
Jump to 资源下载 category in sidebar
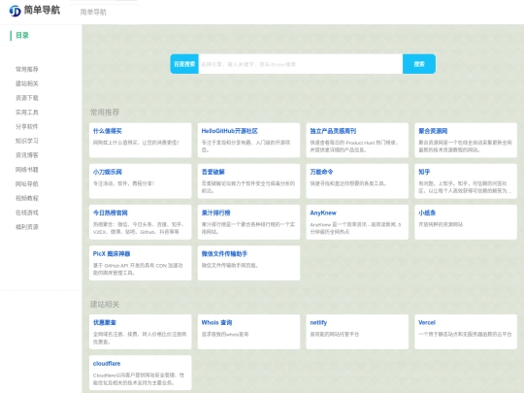[x=27, y=98]
